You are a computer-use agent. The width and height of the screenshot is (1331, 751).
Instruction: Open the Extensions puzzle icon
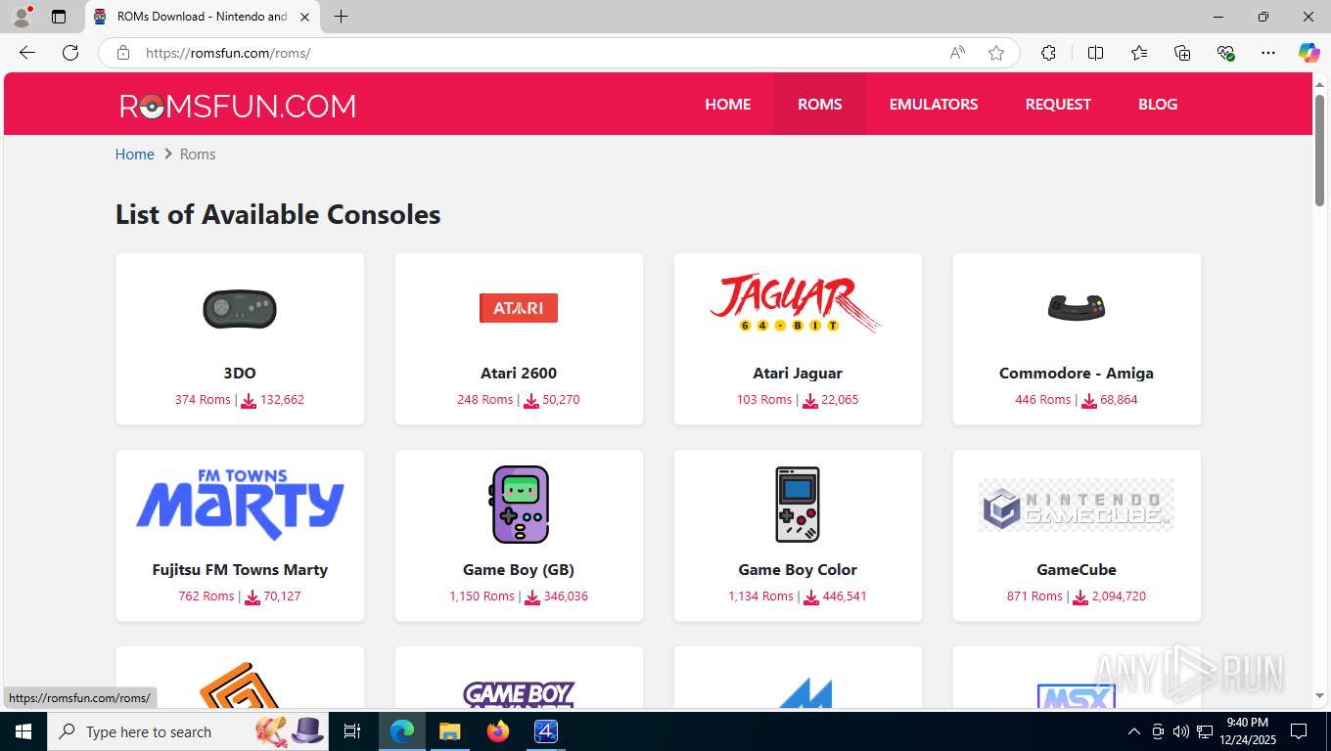coord(1048,53)
